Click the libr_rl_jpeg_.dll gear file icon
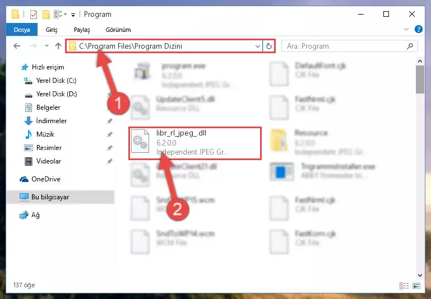Viewport: 431px width, 299px height. tap(140, 141)
